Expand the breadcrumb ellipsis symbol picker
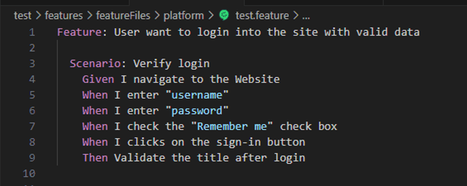Screen dimensions: 467x186 (x=306, y=16)
